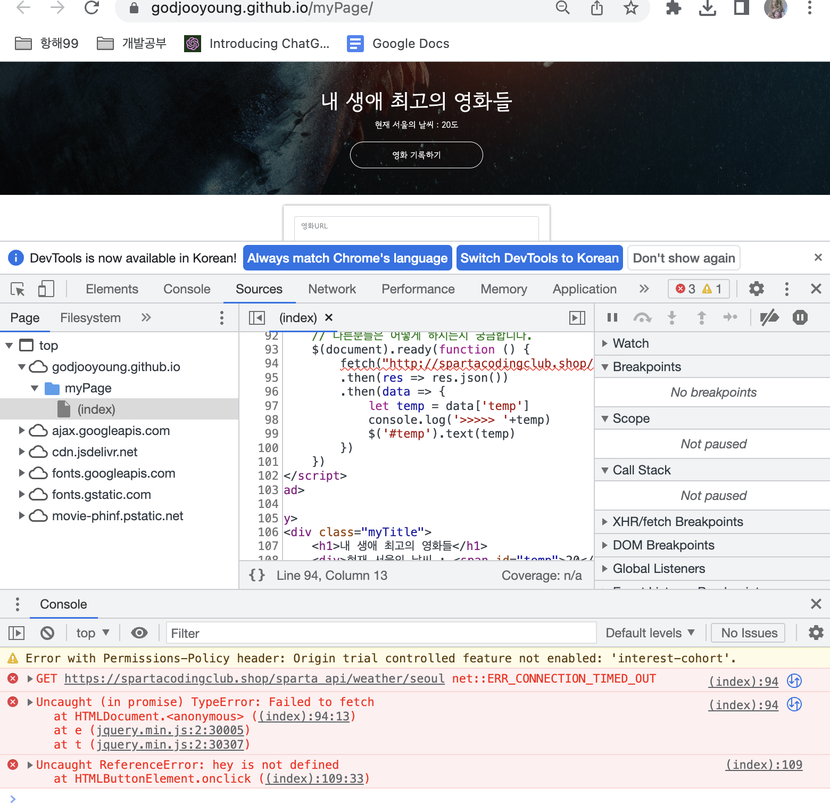Image resolution: width=830 pixels, height=804 pixels.
Task: Deactivate all breakpoints
Action: point(769,318)
